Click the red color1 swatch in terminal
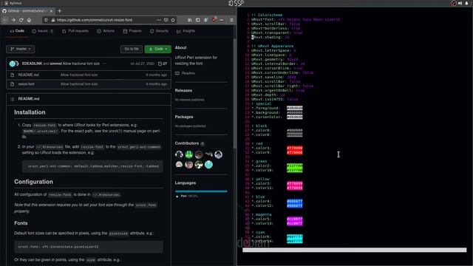The height and width of the screenshot is (266, 473). click(294, 148)
